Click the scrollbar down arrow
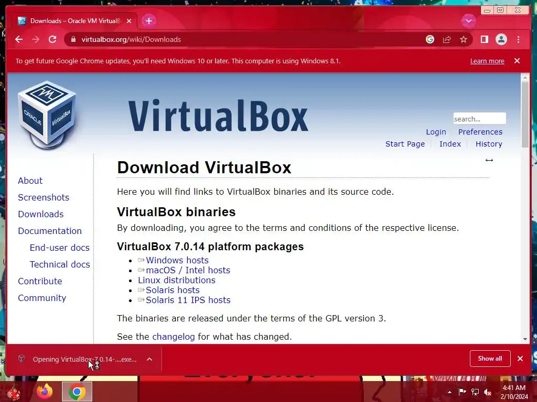The height and width of the screenshot is (402, 537). point(525,339)
